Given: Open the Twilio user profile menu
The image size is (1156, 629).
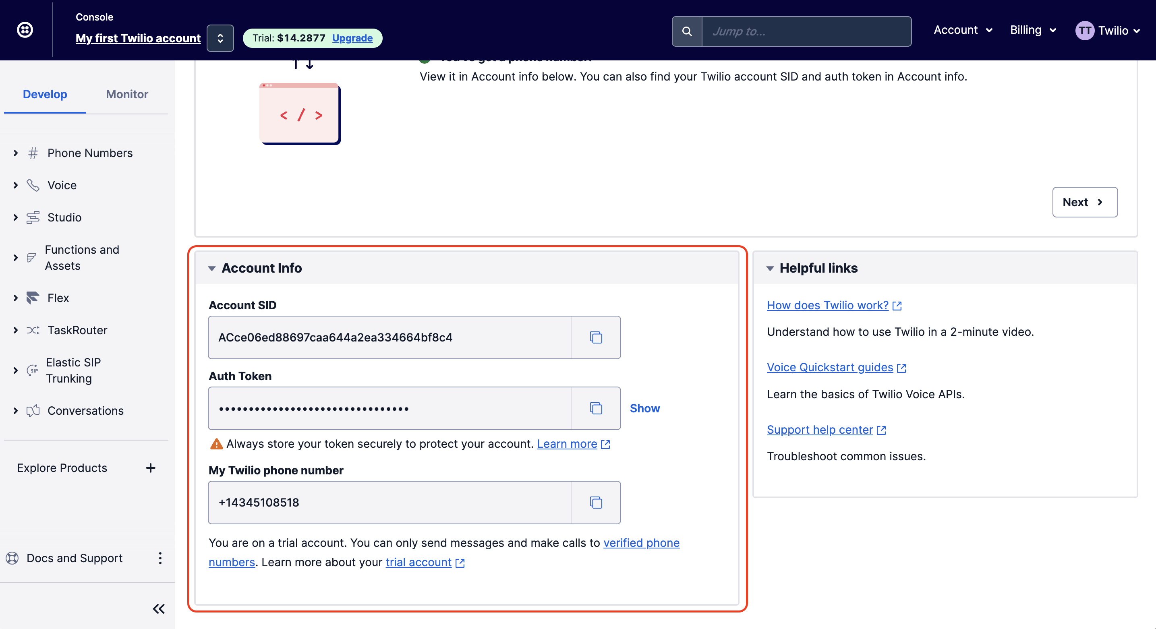Looking at the screenshot, I should (1108, 31).
